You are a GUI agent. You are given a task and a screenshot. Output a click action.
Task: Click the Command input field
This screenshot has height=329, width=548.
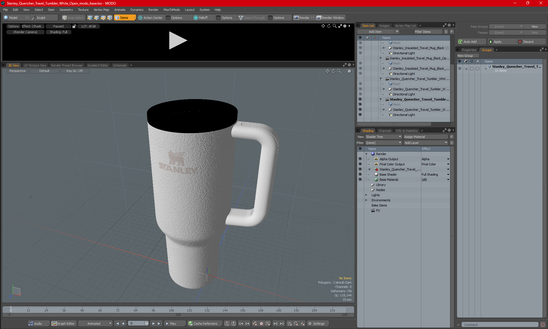tap(500, 325)
